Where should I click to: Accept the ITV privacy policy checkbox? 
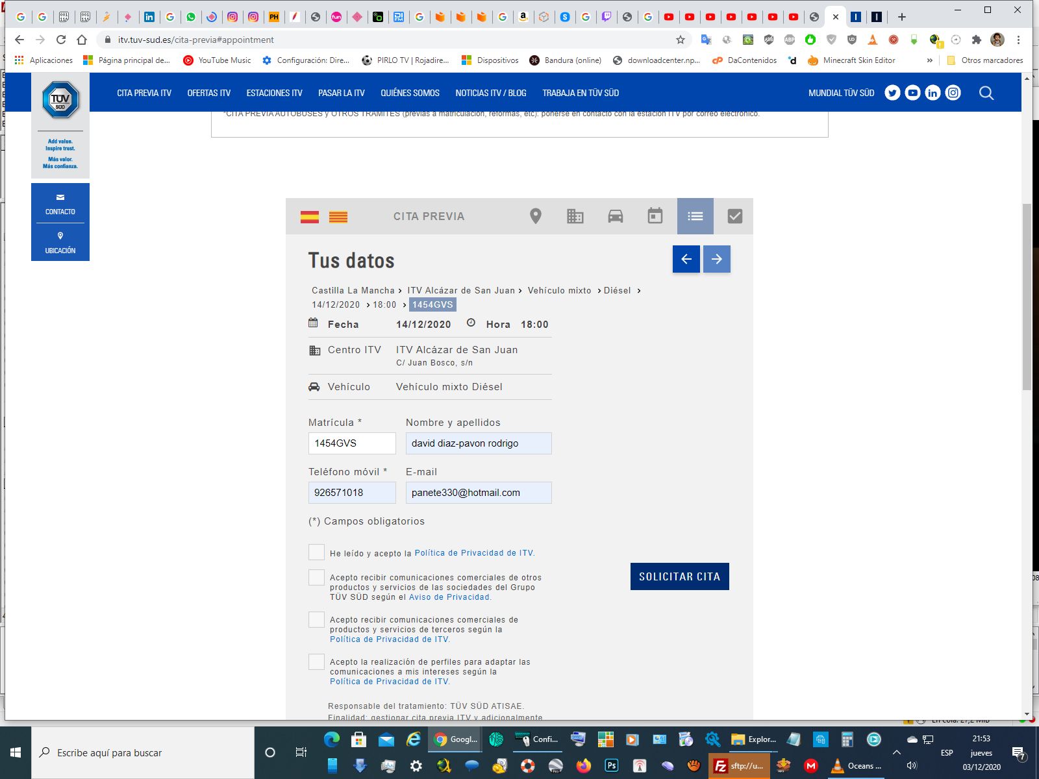[316, 552]
